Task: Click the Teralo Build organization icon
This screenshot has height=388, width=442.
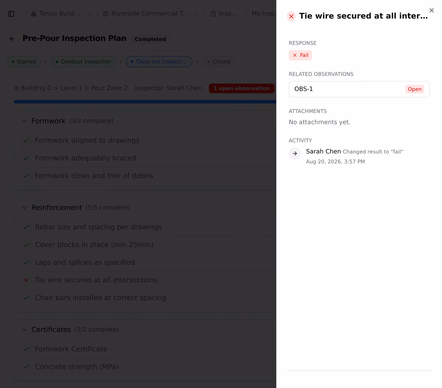Action: [x=34, y=14]
